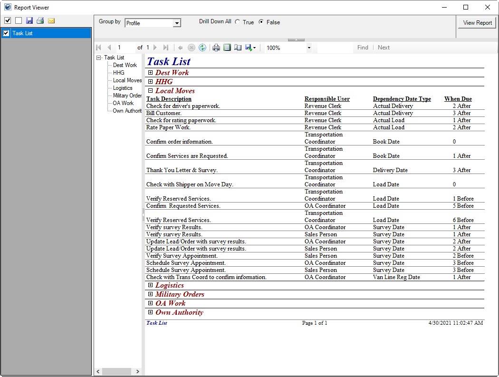The image size is (499, 377).
Task: Click the Find link in toolbar
Action: pyautogui.click(x=363, y=48)
